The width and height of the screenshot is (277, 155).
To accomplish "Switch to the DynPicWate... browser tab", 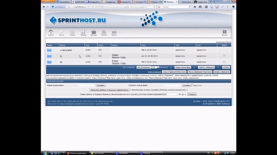I will [x=79, y=2].
